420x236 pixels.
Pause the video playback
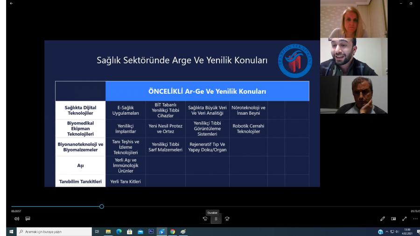(216, 219)
